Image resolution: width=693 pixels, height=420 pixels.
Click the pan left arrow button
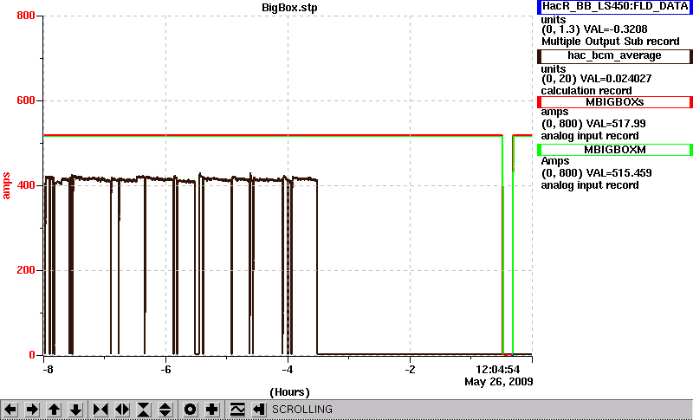10,410
